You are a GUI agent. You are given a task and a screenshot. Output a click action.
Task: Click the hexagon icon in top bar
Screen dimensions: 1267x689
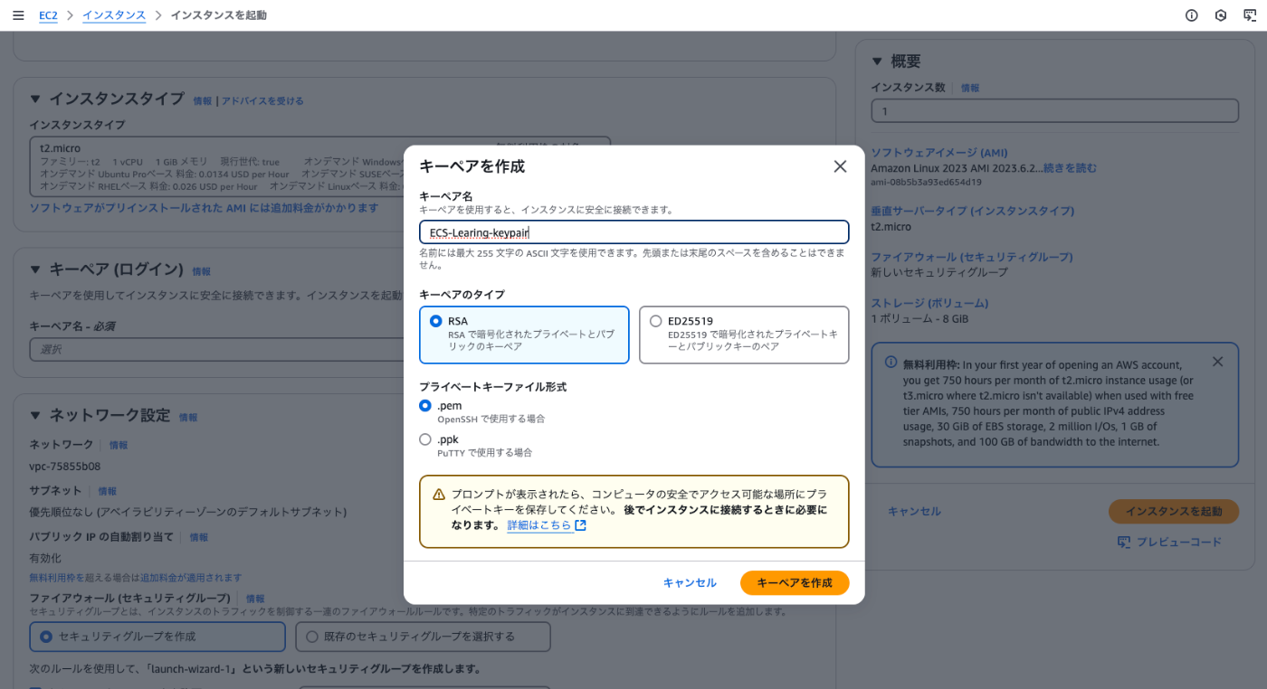(1221, 15)
